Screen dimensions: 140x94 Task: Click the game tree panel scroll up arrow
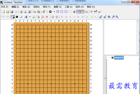coord(106,57)
